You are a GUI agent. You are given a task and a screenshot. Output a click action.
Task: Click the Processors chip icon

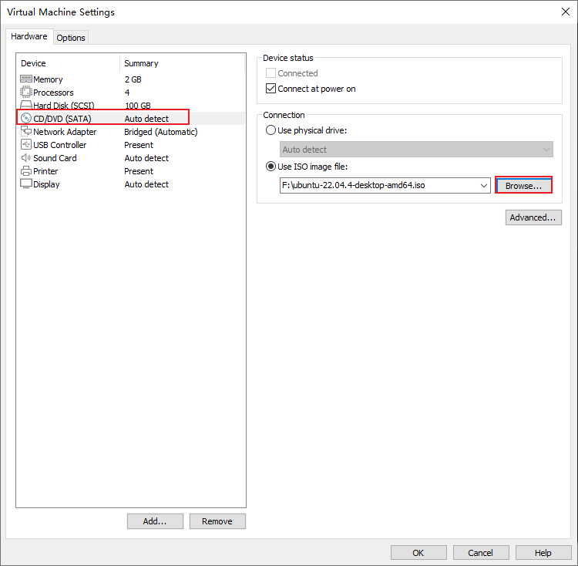(x=25, y=92)
